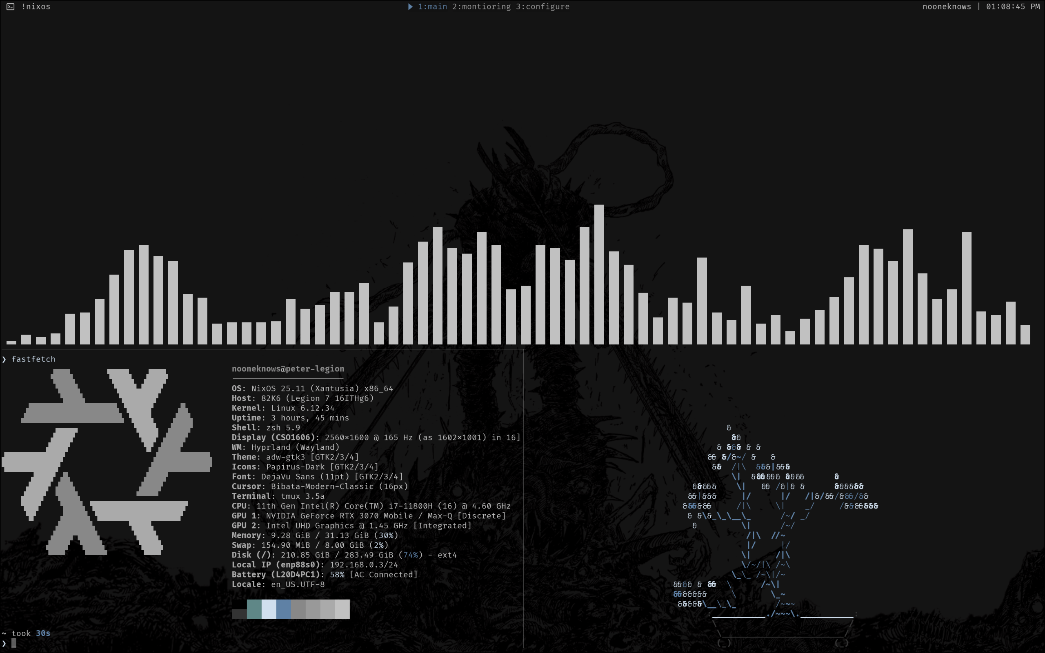Screen dimensions: 1045x653
Task: Click the Theme: adw-gtk3 line
Action: click(296, 457)
